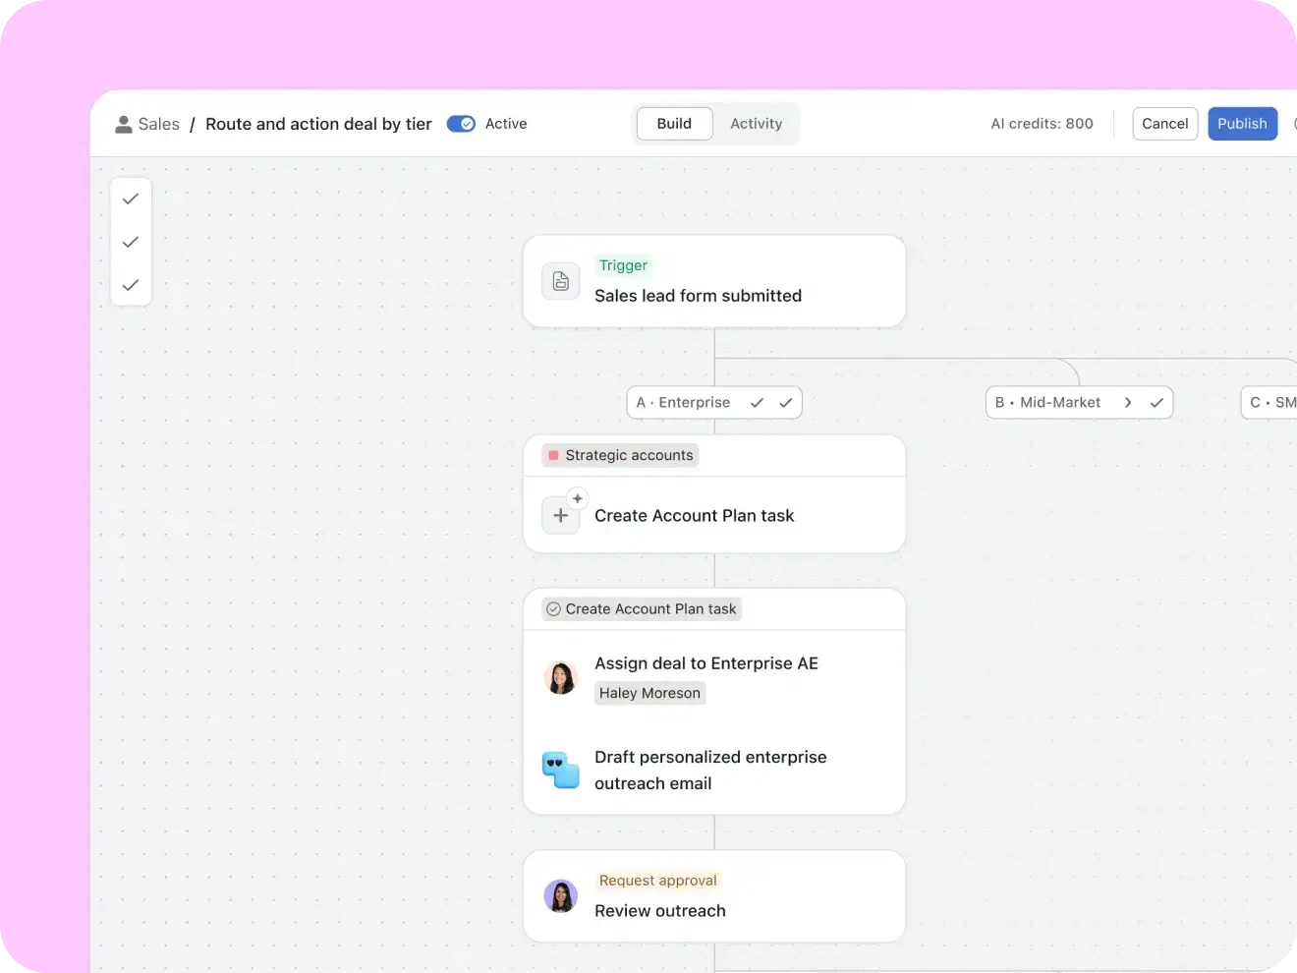The height and width of the screenshot is (973, 1297).
Task: Switch to the Build tab
Action: click(674, 124)
